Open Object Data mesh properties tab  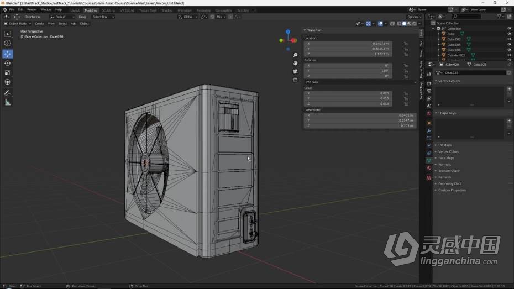429,161
